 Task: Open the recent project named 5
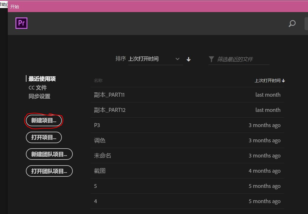[188, 186]
